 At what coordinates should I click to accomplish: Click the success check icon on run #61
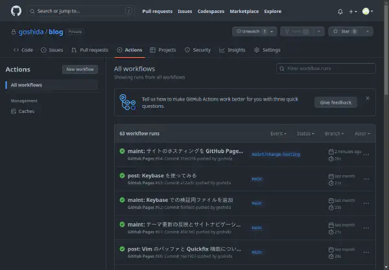[122, 225]
